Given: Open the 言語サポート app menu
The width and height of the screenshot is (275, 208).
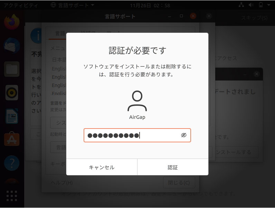Looking at the screenshot, I should (x=73, y=5).
